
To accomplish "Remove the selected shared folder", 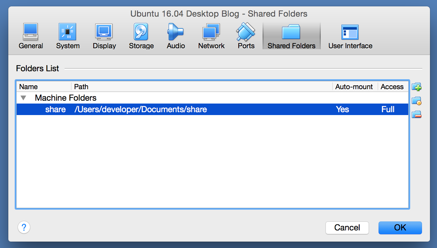I will click(x=417, y=114).
